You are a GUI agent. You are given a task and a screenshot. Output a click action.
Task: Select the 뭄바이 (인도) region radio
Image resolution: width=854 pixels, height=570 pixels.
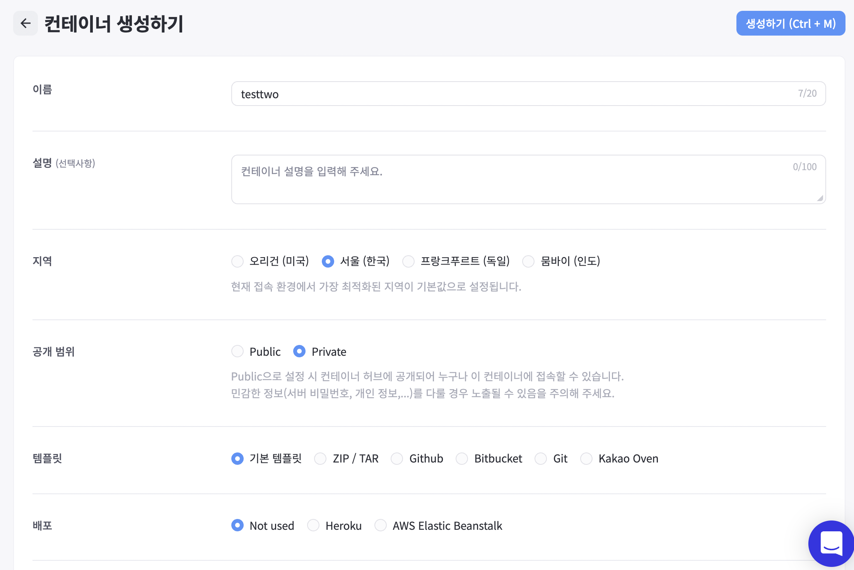pos(528,261)
